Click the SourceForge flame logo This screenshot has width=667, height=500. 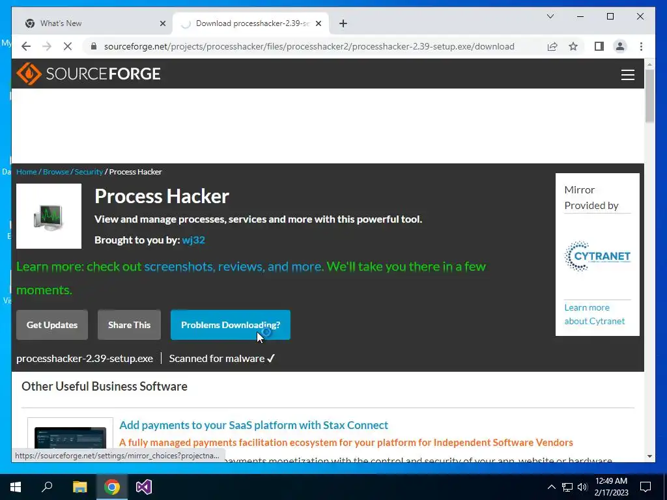(29, 74)
